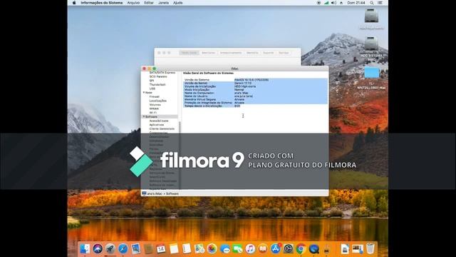Viewport: 456px width, 257px height.
Task: Open the brown Contacts book icon in Dock
Action: [x=148, y=248]
